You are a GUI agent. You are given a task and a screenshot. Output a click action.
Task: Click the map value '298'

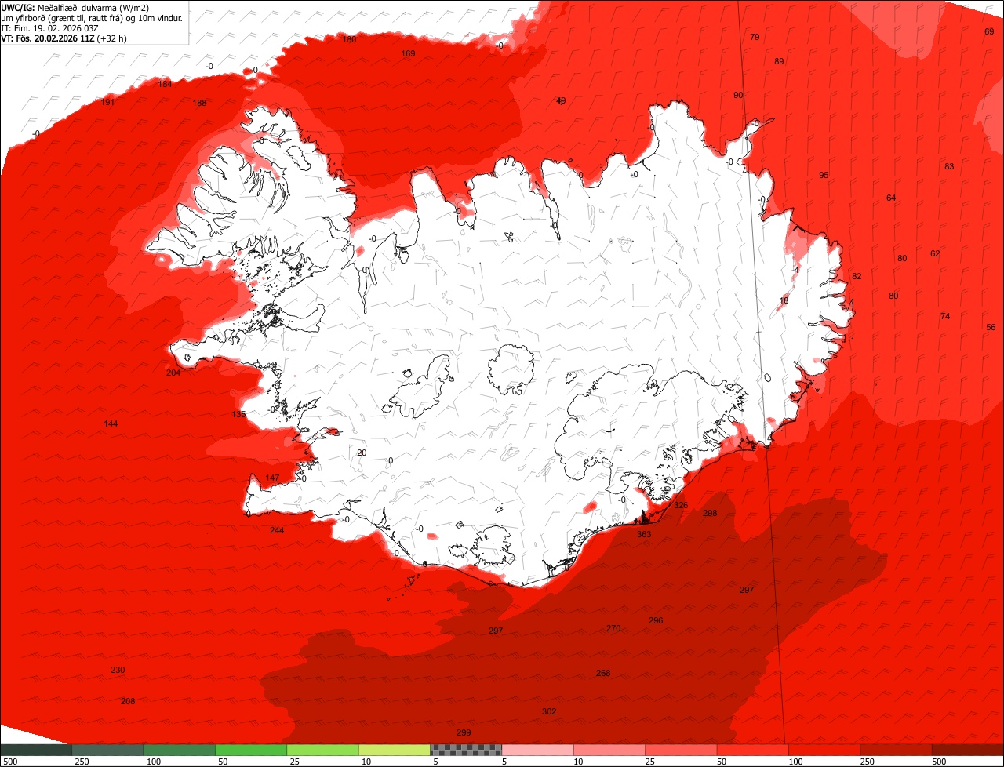[x=710, y=513]
